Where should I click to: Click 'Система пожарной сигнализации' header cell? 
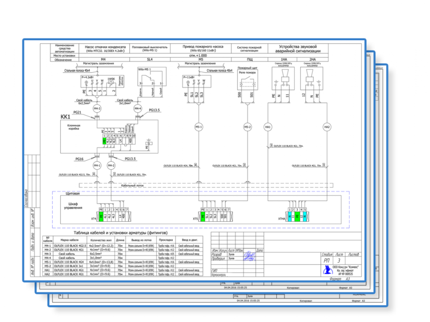pos(249,49)
